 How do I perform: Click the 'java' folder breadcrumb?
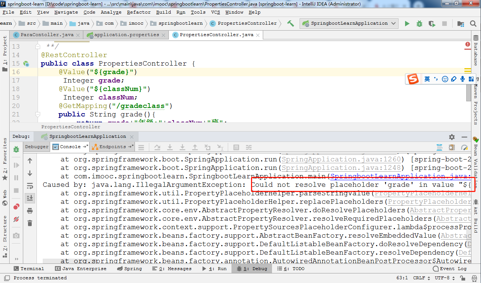(x=80, y=23)
